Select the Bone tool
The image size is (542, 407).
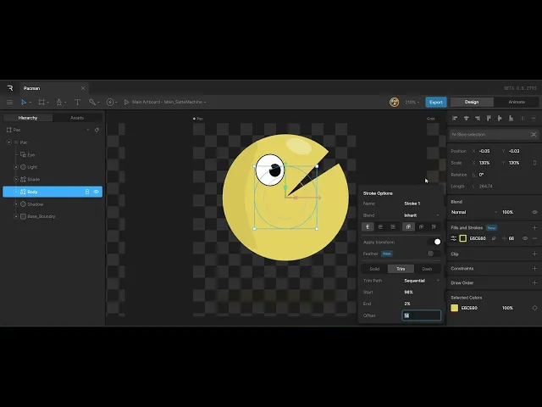point(92,102)
